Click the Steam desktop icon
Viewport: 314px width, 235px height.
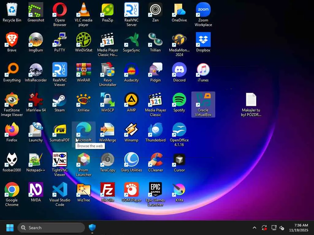point(59,100)
